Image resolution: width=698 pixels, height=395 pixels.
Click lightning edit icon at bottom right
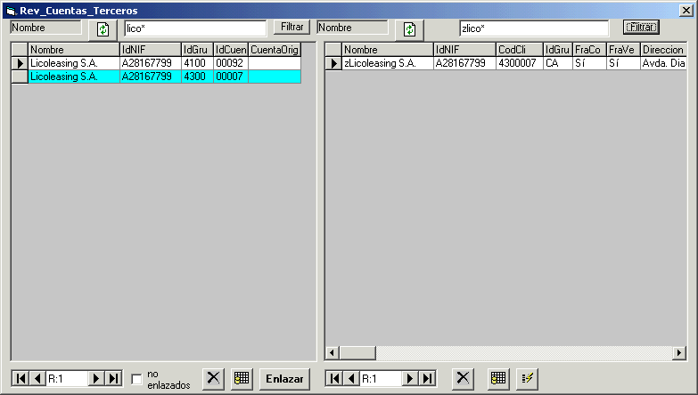click(526, 378)
